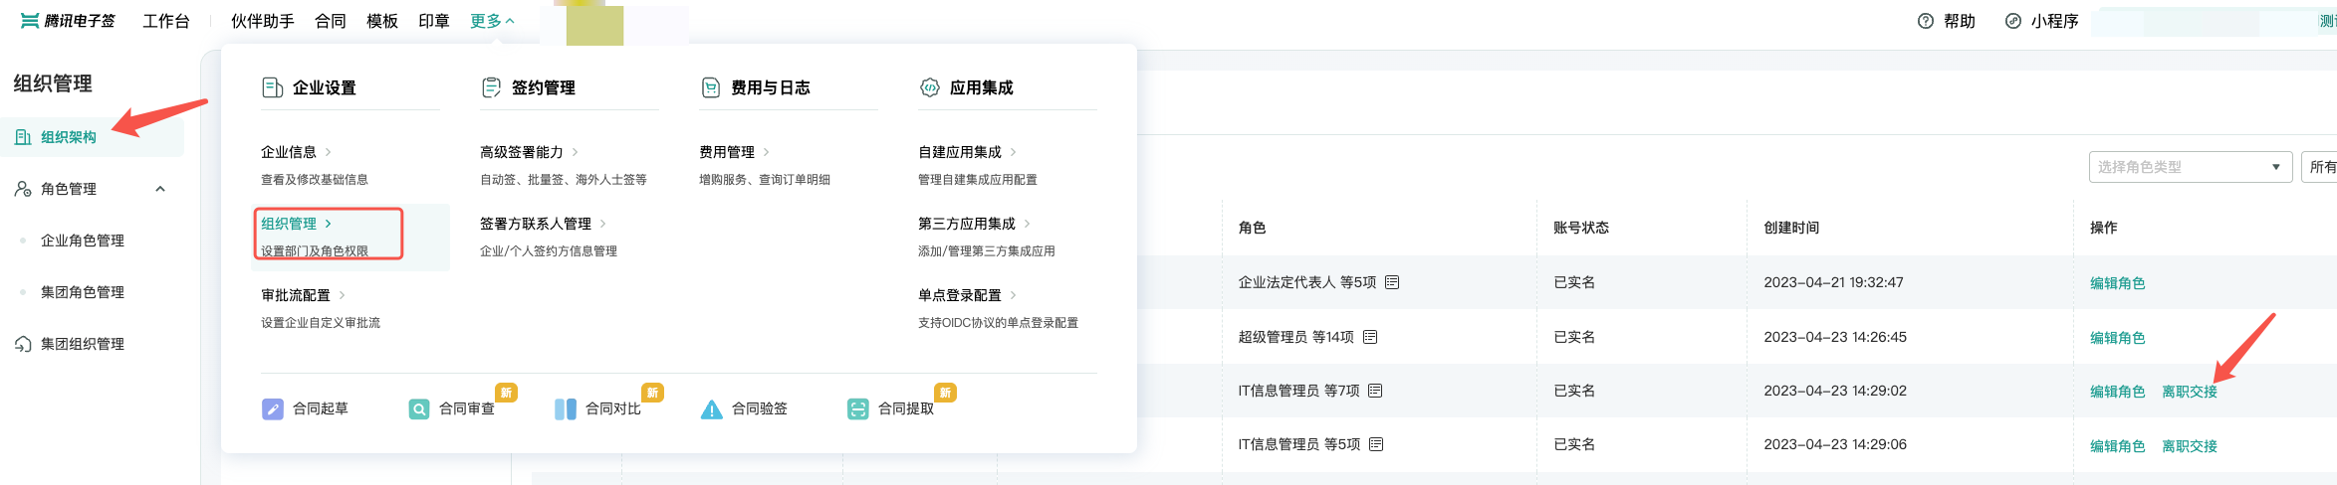
Task: Collapse the 角色管理 sidebar section
Action: tap(160, 189)
